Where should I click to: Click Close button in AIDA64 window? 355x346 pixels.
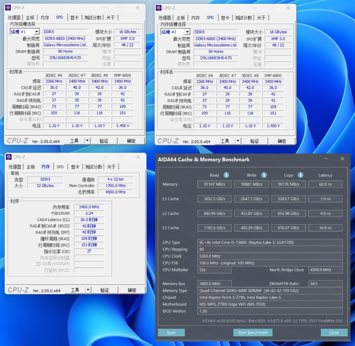tap(334, 332)
